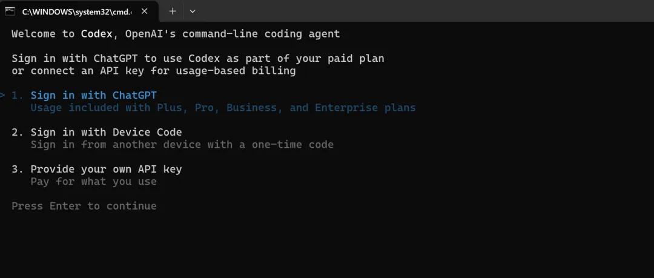Screen dimensions: 654x278
Task: Click Press Enter to continue prompt
Action: tap(84, 206)
